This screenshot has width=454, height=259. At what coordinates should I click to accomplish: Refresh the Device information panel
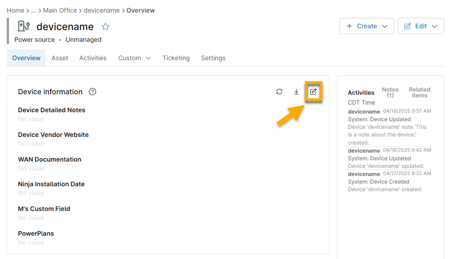[279, 92]
